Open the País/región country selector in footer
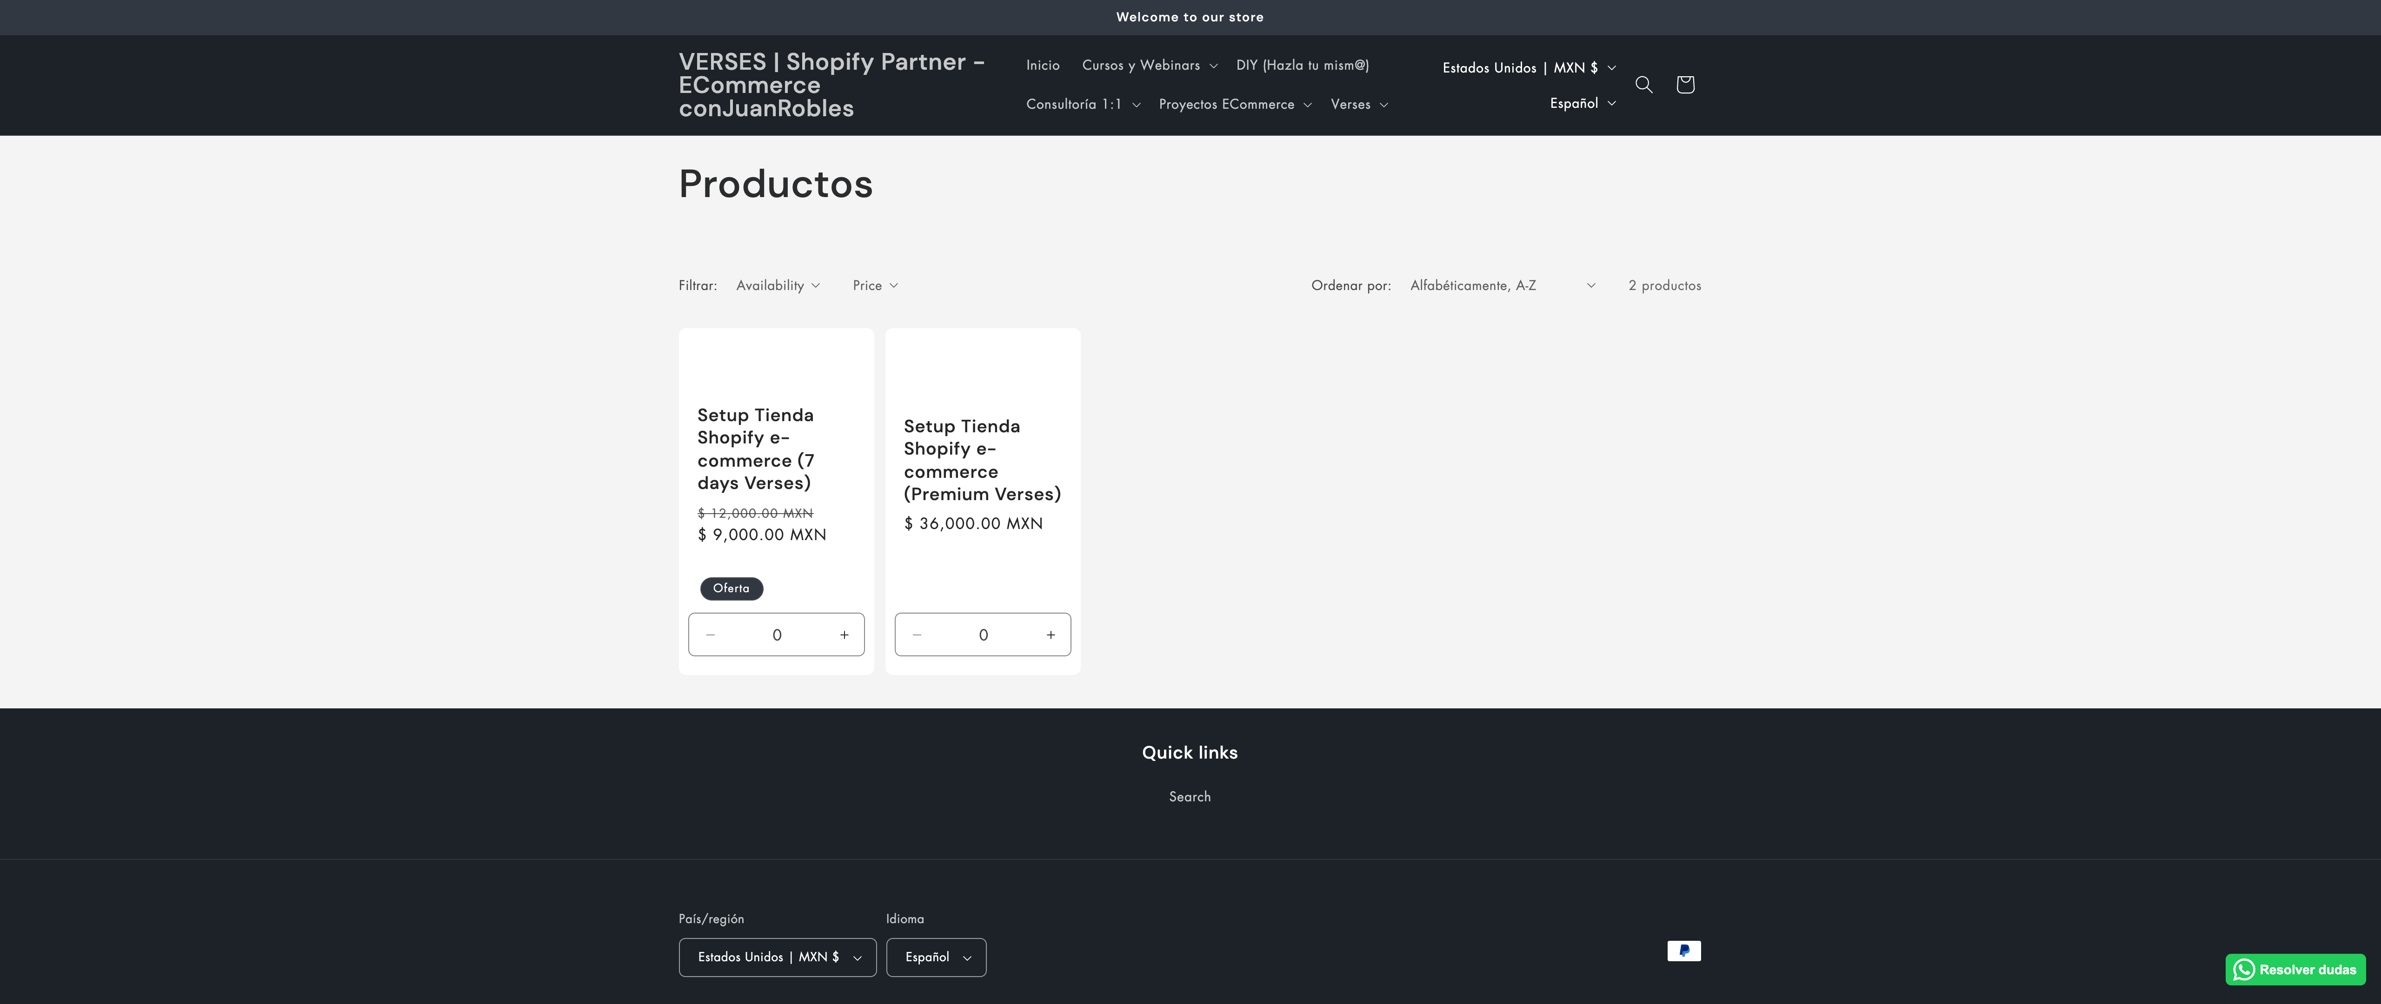Image resolution: width=2381 pixels, height=1004 pixels. click(777, 957)
